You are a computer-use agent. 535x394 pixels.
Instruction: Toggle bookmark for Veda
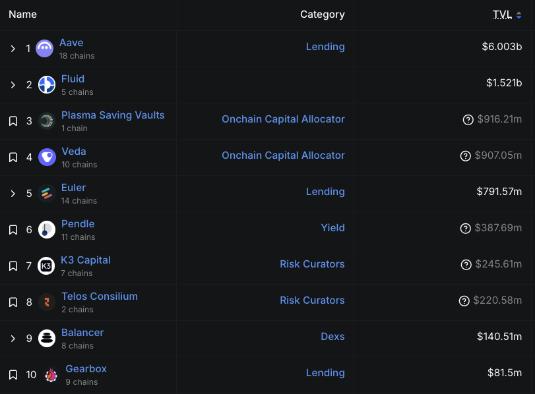[x=13, y=157]
